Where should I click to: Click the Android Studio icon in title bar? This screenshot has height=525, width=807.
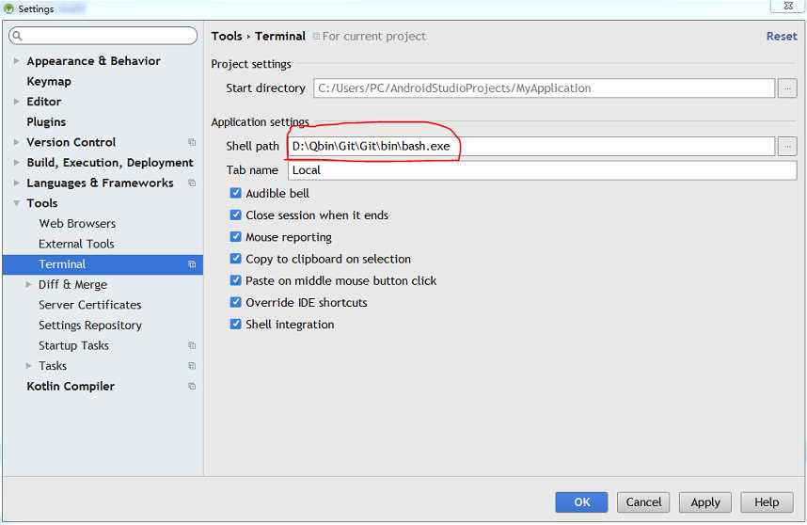point(8,8)
